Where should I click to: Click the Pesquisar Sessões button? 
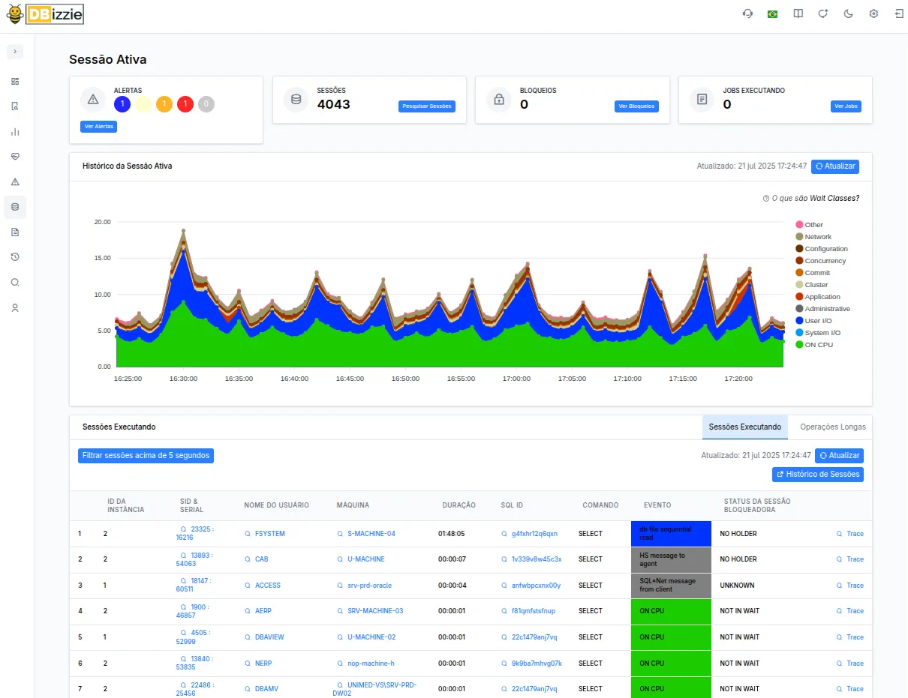tap(426, 106)
